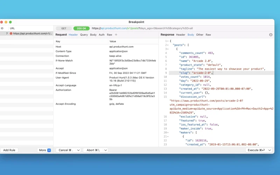The image size is (280, 175).
Task: Click the Abort button
Action: tap(93, 150)
